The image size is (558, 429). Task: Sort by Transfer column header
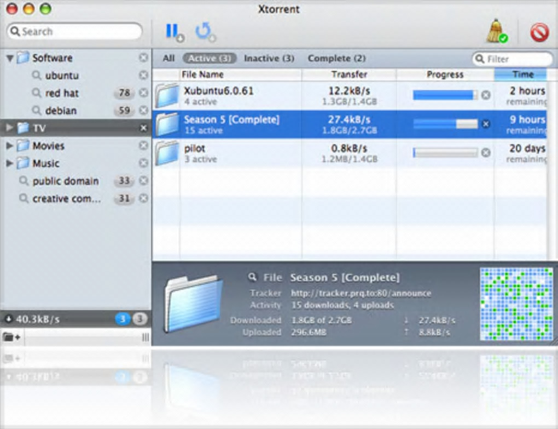click(349, 75)
